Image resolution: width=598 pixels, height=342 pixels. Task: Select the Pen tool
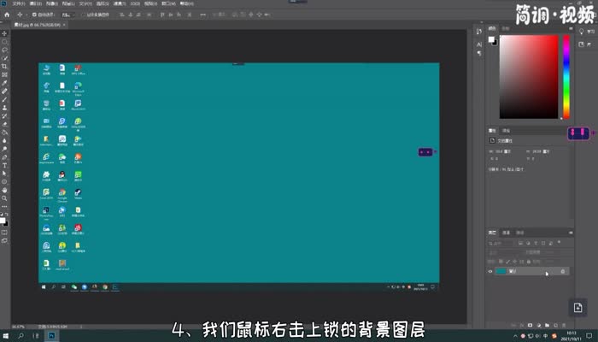click(4, 157)
